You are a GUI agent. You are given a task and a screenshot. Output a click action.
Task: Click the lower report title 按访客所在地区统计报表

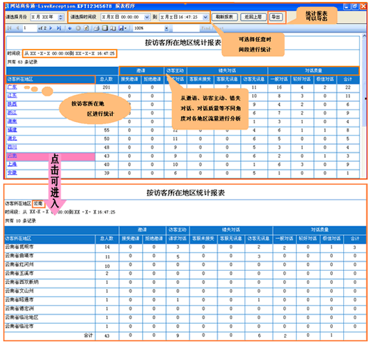click(186, 193)
